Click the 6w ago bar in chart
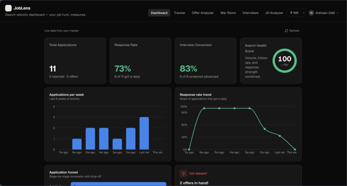347x186 pixels. [77, 144]
